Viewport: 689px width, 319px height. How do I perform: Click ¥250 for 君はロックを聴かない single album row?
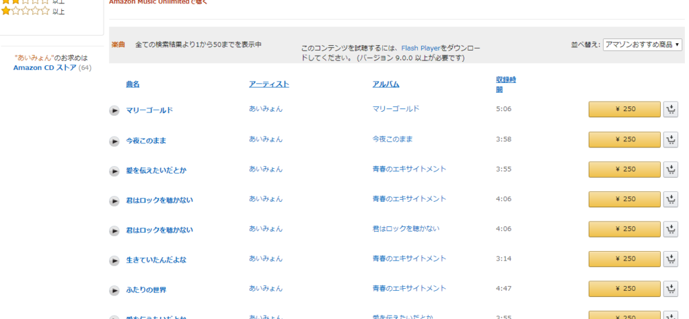[x=624, y=229]
